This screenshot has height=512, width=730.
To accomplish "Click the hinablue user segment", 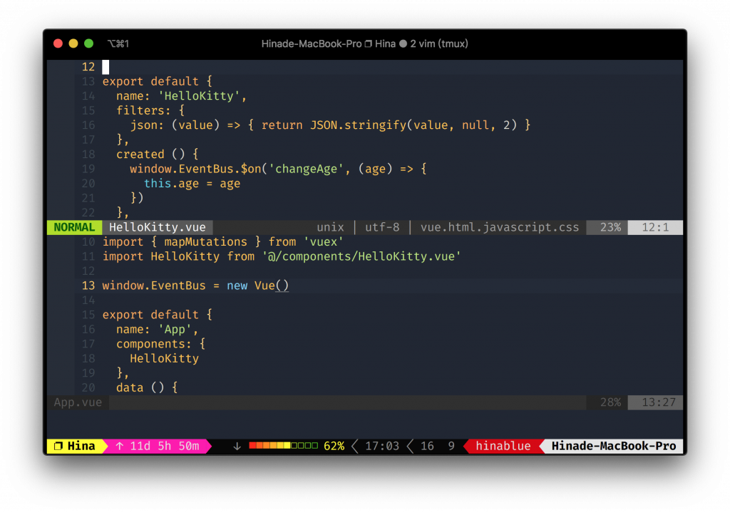I will tap(503, 446).
